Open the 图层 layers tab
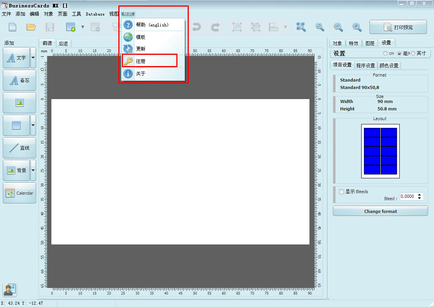 [370, 44]
